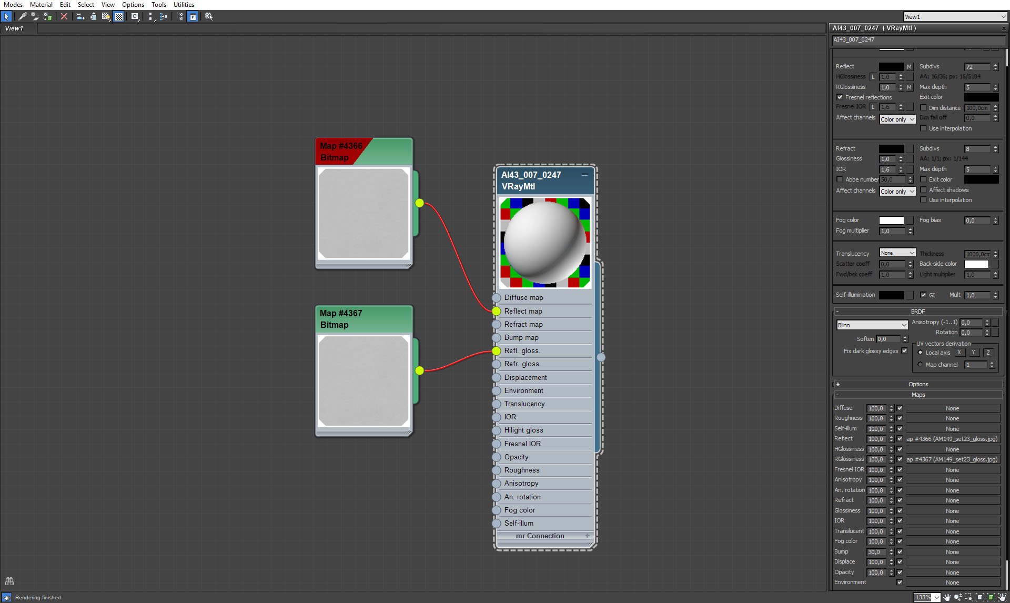Toggle Fix dark glossy edges checkbox
1010x603 pixels.
click(904, 351)
